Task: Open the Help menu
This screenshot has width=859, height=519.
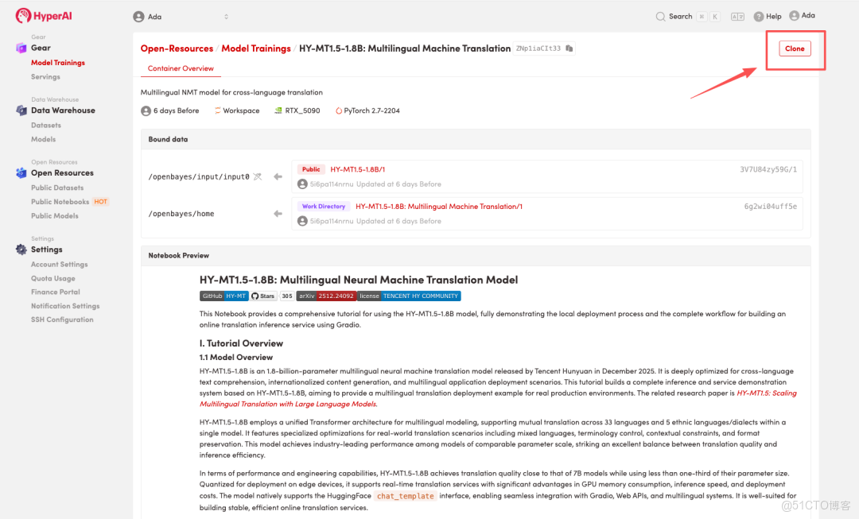Action: click(768, 17)
